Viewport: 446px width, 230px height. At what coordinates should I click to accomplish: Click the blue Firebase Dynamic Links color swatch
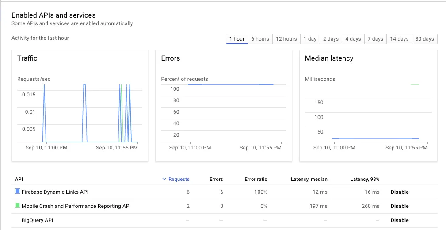(x=18, y=192)
